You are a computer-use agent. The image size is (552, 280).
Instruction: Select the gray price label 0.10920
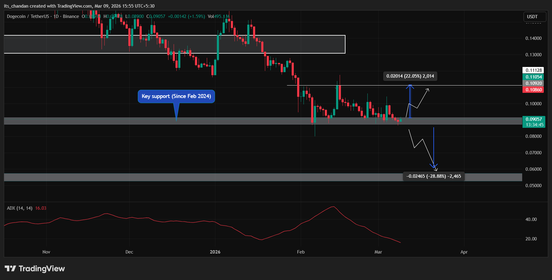[533, 83]
